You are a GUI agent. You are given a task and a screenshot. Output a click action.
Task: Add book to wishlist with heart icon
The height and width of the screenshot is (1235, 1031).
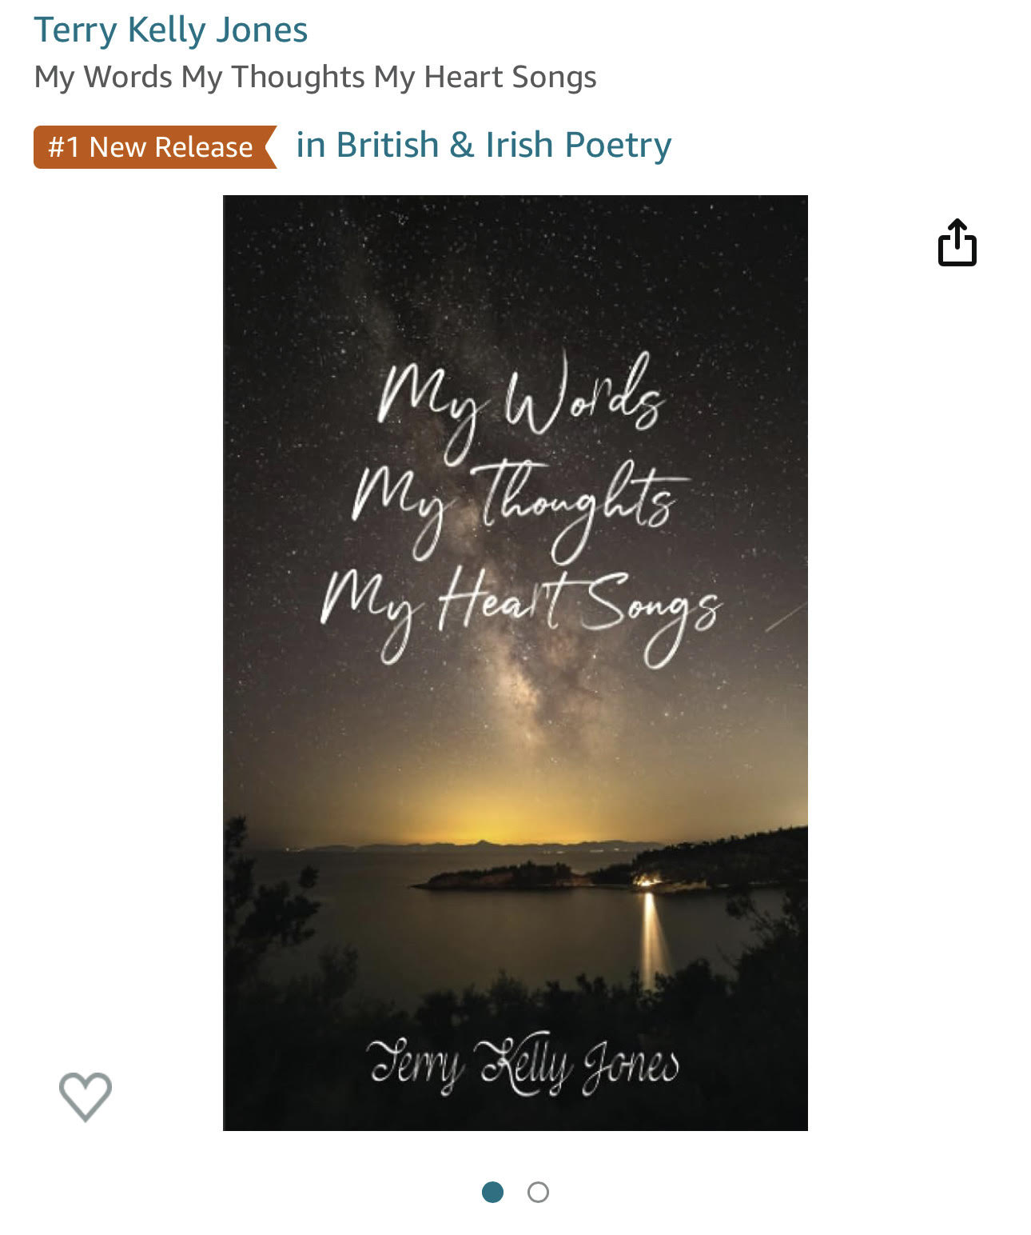[x=86, y=1096]
